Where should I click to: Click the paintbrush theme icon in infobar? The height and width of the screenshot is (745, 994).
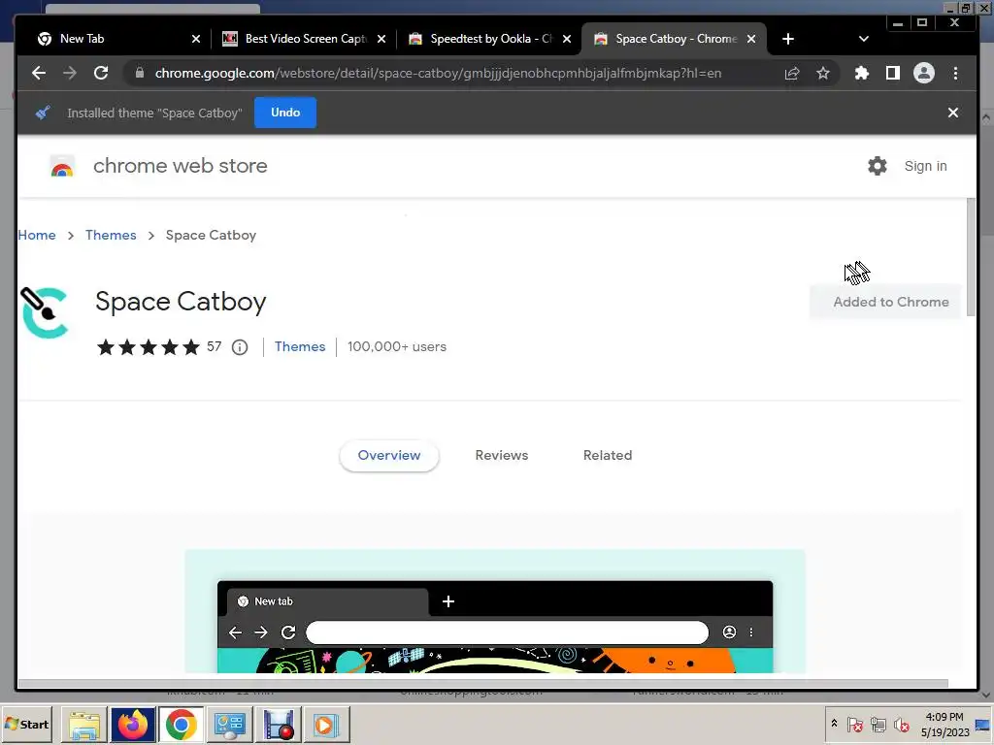click(43, 113)
